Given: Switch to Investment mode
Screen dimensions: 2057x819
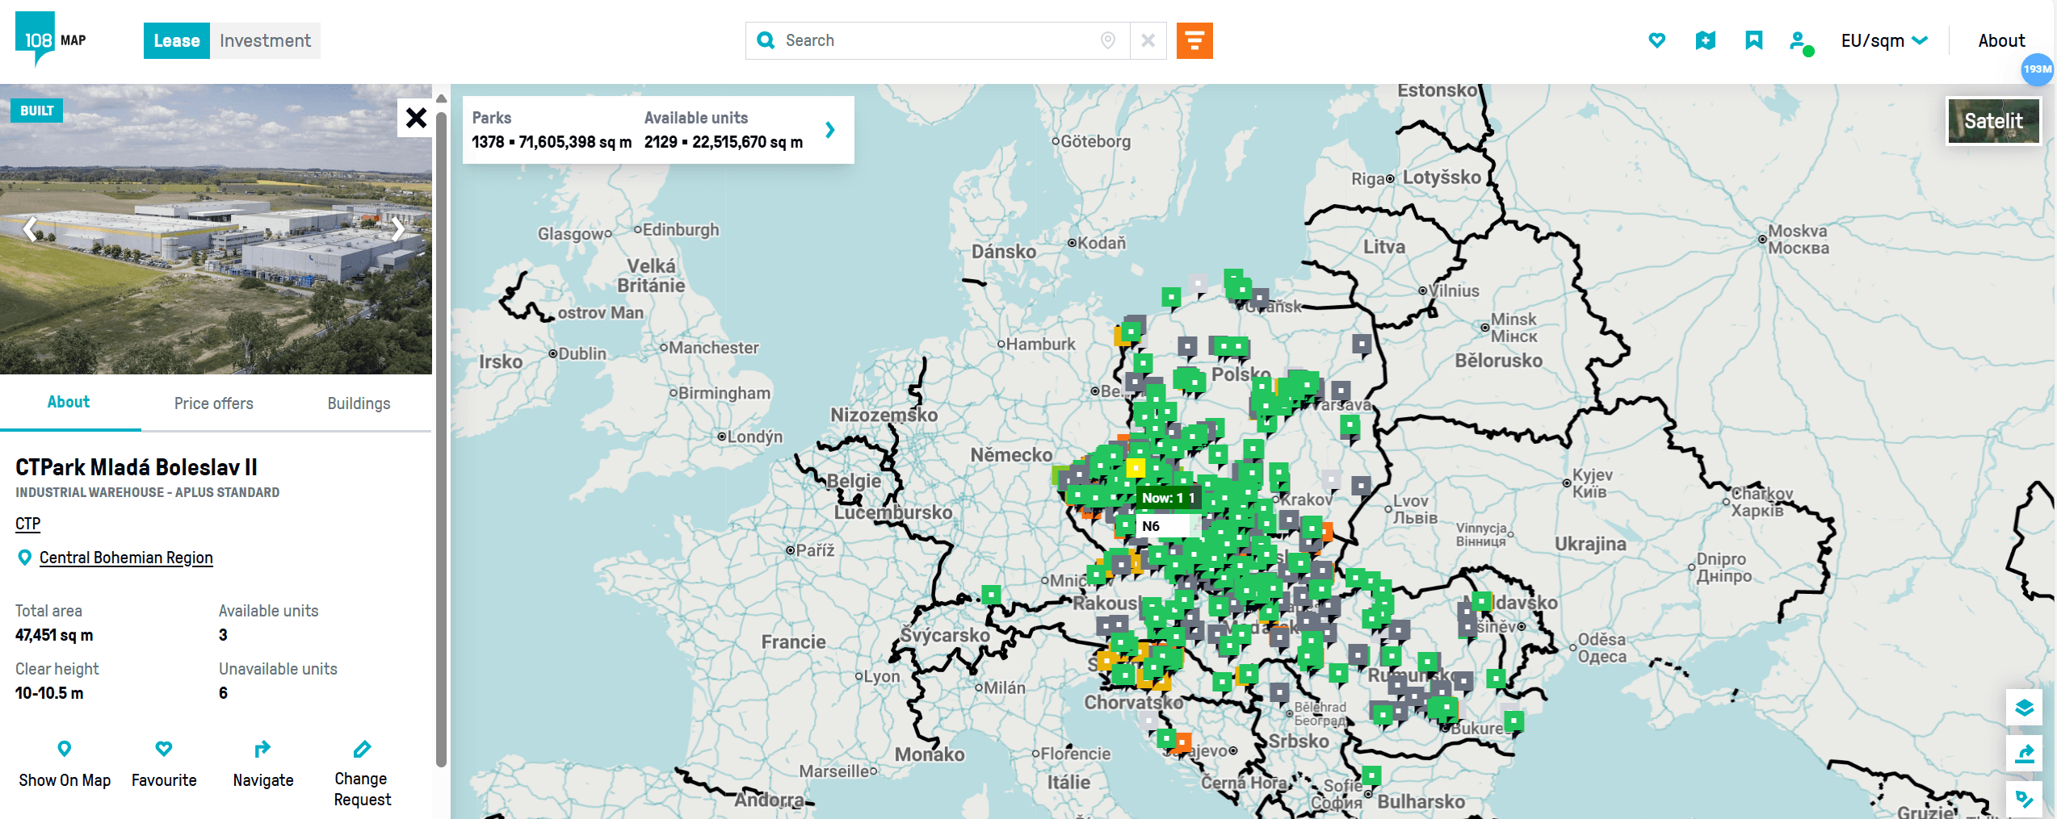Looking at the screenshot, I should coord(265,40).
